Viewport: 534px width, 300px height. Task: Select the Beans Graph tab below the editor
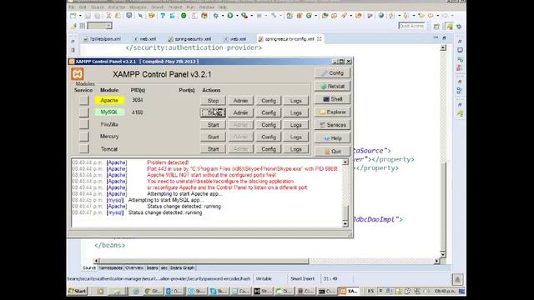point(182,268)
